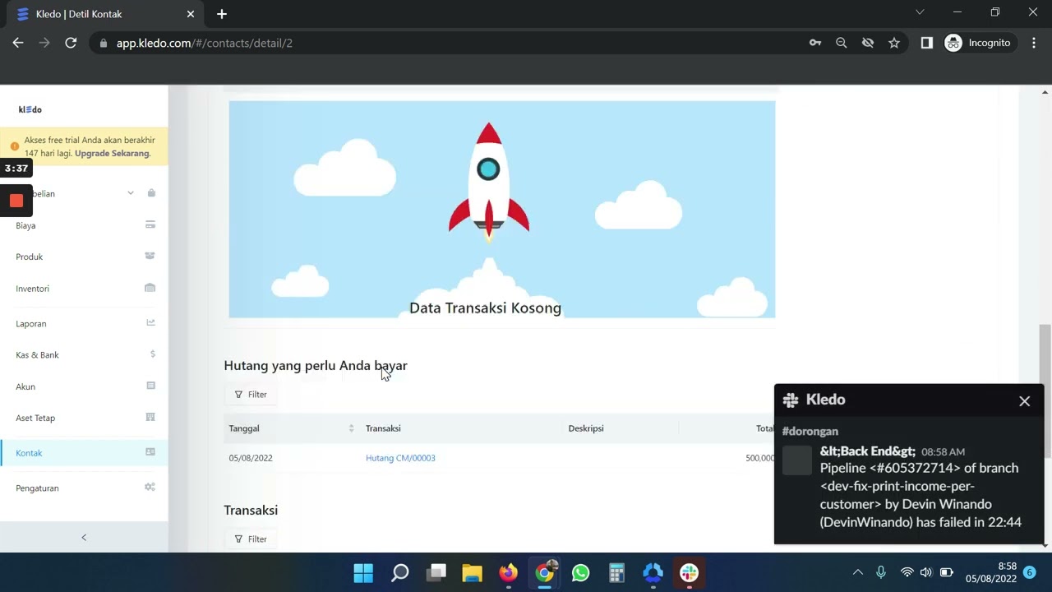Viewport: 1052px width, 592px height.
Task: Click the Laporan chart icon
Action: click(150, 322)
